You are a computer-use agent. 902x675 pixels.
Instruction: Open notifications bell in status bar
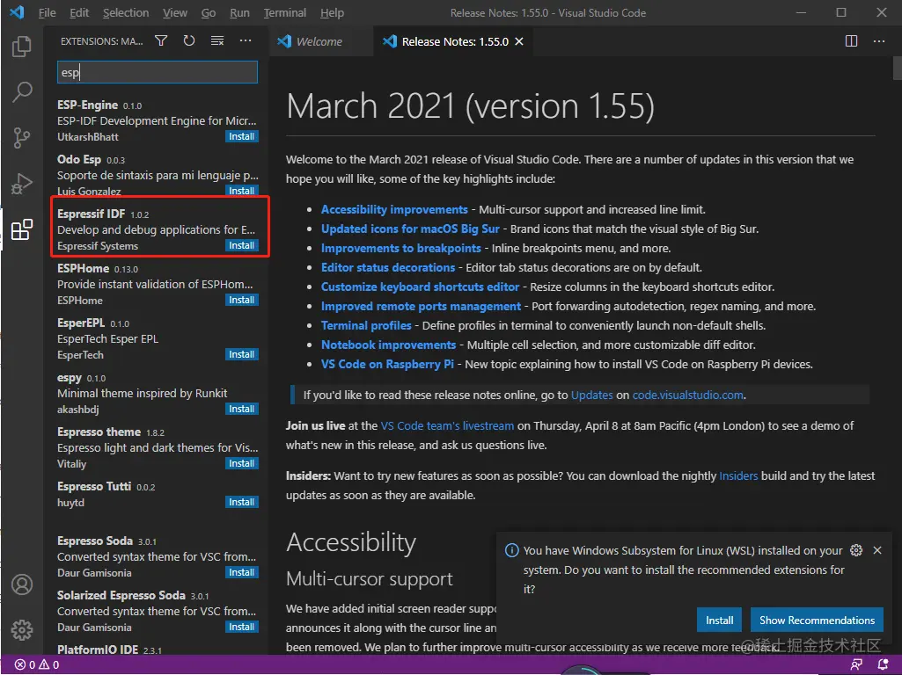pos(883,664)
